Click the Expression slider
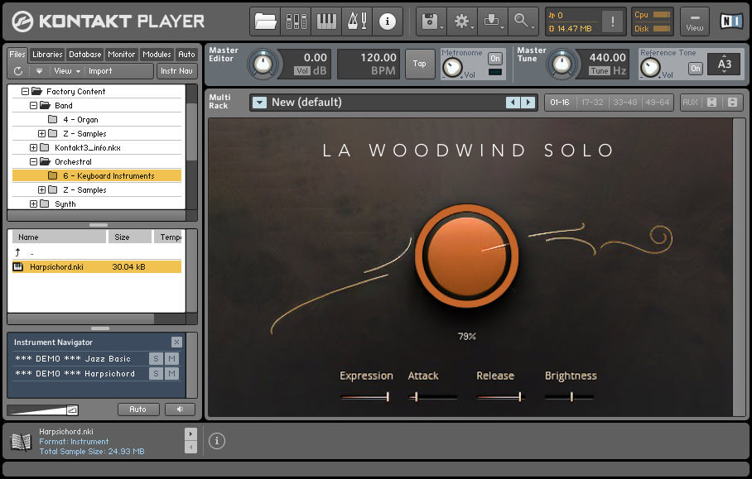The height and width of the screenshot is (479, 752). [365, 397]
